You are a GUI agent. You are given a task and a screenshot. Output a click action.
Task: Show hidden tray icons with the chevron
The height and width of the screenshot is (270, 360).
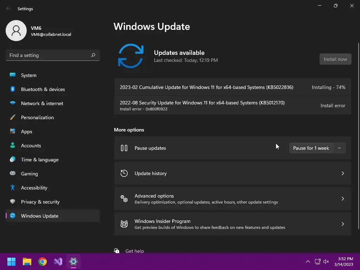click(x=308, y=262)
